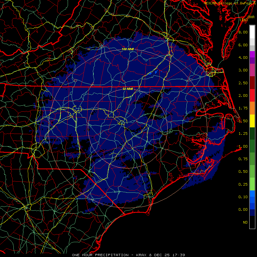Click the 3.00 legend value

pyautogui.click(x=243, y=70)
